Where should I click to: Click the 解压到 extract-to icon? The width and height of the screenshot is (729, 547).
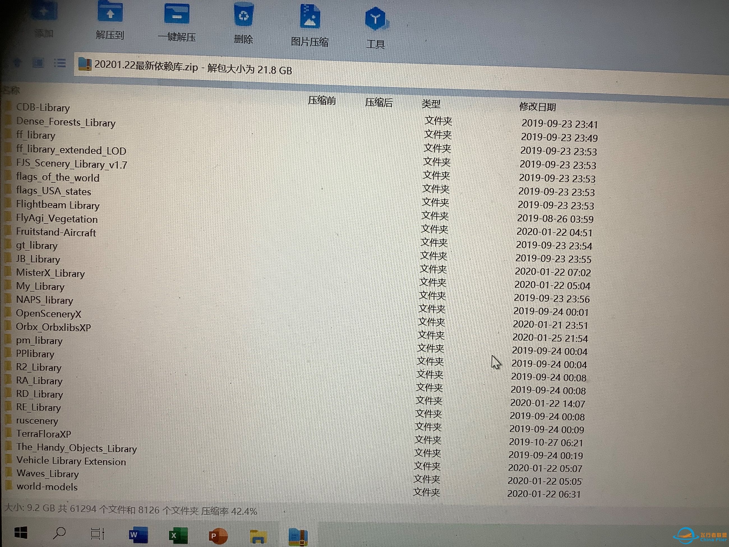[110, 12]
